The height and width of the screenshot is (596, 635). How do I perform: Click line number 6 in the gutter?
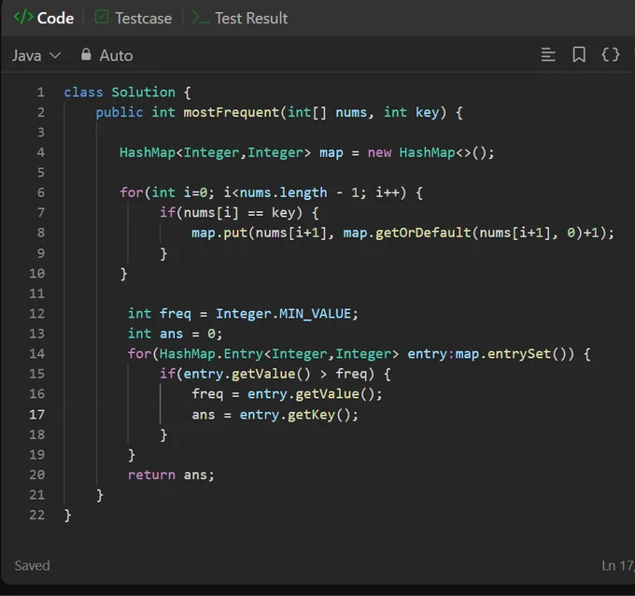coord(41,192)
